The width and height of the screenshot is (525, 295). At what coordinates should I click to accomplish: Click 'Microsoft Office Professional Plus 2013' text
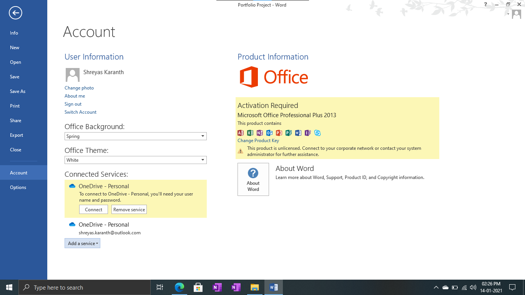click(x=287, y=115)
